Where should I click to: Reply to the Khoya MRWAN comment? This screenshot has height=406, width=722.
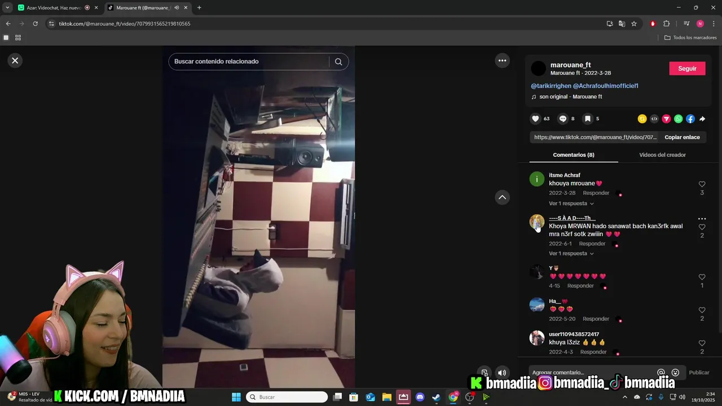coord(592,244)
